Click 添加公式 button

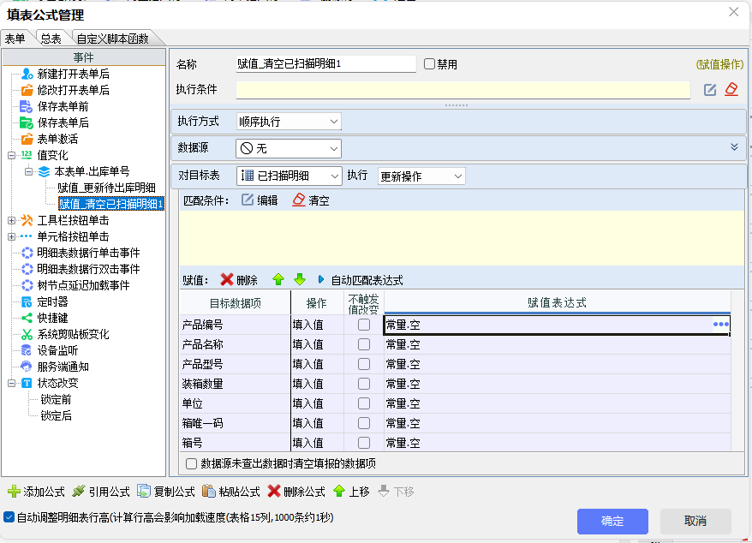[37, 492]
